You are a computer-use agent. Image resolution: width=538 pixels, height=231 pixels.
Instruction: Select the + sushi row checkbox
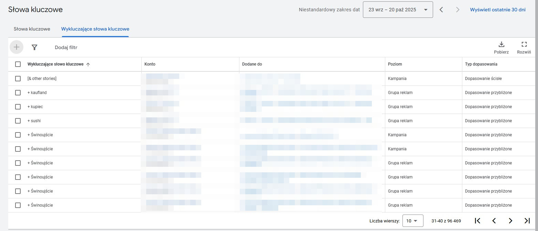[x=18, y=121]
